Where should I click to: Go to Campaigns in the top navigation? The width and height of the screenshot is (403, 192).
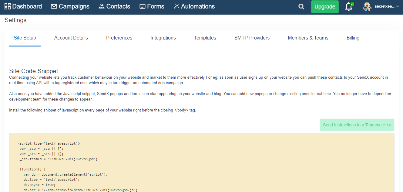click(x=70, y=6)
